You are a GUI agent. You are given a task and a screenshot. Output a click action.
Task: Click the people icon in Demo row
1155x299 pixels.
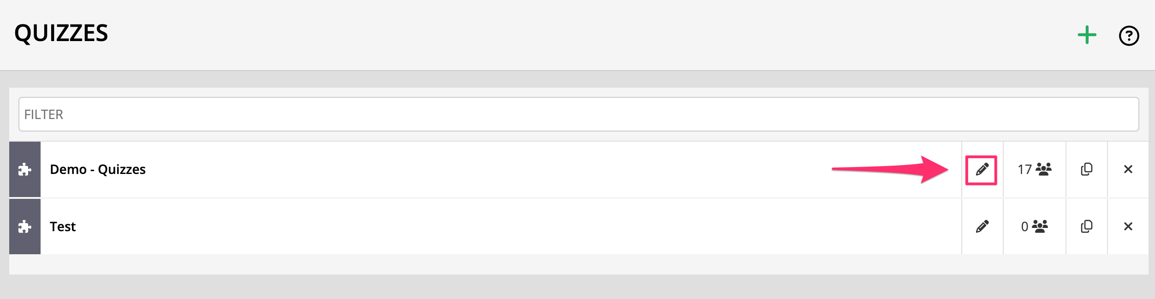click(1043, 169)
